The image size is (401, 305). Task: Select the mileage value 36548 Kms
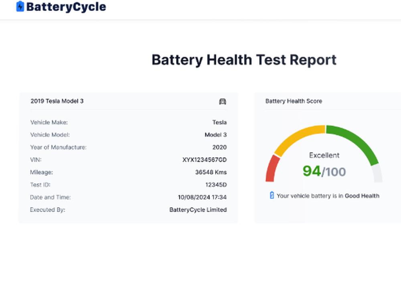click(211, 172)
